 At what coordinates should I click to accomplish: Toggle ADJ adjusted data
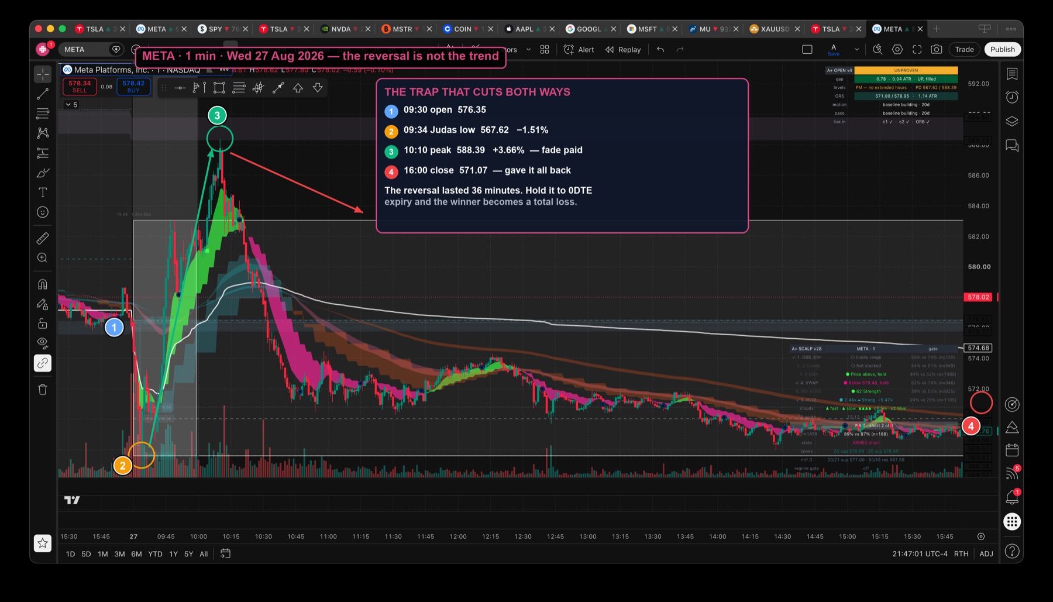[986, 554]
